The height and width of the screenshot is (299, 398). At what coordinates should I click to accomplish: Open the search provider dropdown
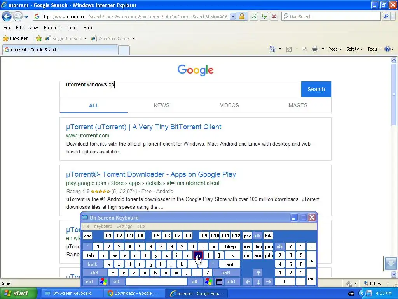(x=393, y=16)
